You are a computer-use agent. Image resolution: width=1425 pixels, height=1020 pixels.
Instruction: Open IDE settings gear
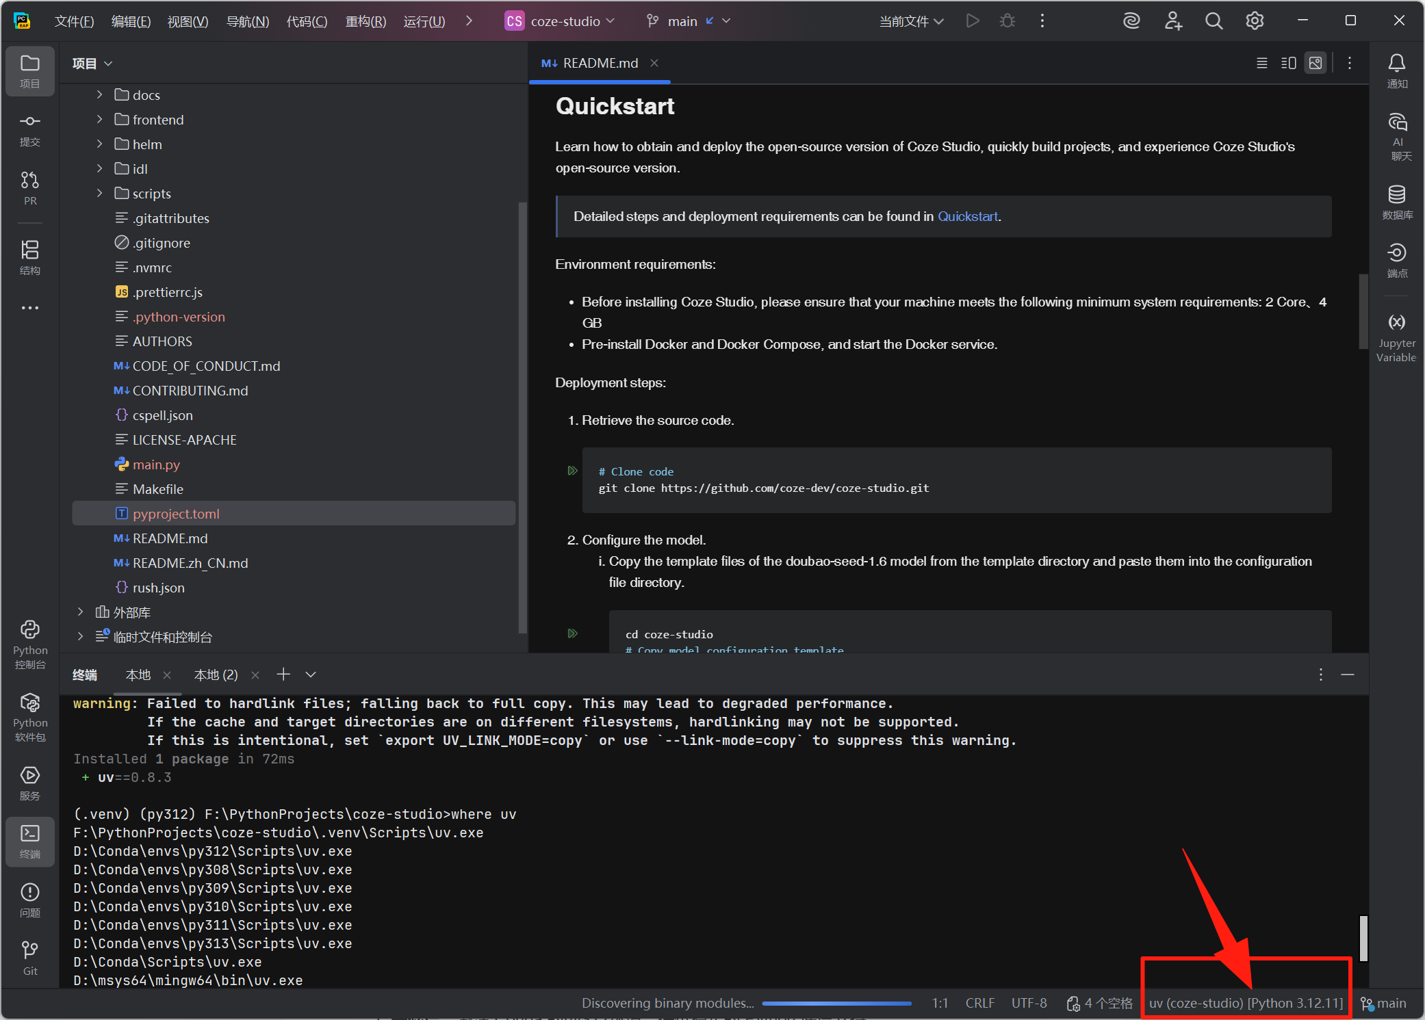coord(1255,21)
